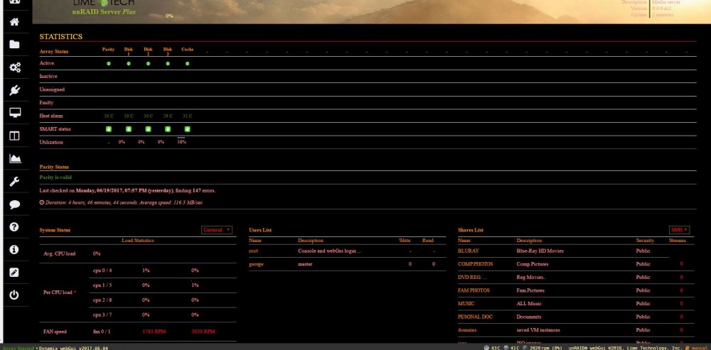Image resolution: width=711 pixels, height=350 pixels.
Task: Click the Security column header in Shares List
Action: (x=645, y=241)
